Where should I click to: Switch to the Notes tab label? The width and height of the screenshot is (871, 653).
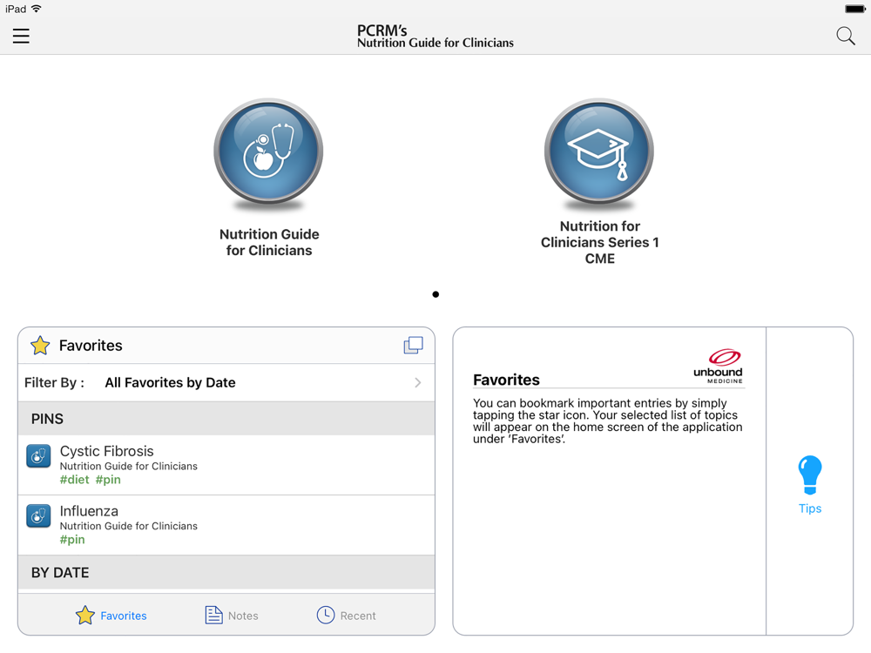pos(243,616)
